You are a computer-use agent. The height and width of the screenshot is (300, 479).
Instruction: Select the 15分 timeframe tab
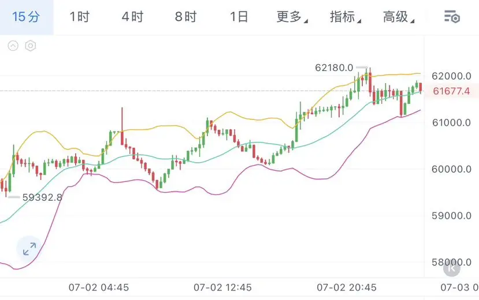(x=26, y=17)
